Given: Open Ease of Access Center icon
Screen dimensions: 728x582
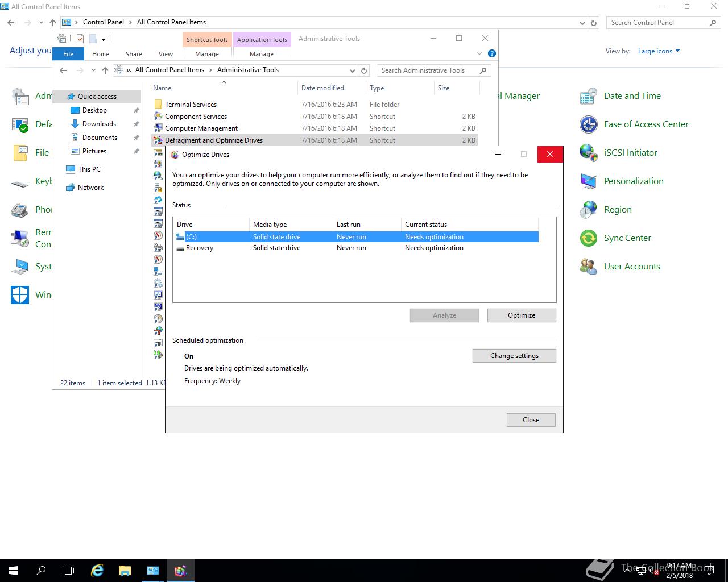Looking at the screenshot, I should click(588, 124).
